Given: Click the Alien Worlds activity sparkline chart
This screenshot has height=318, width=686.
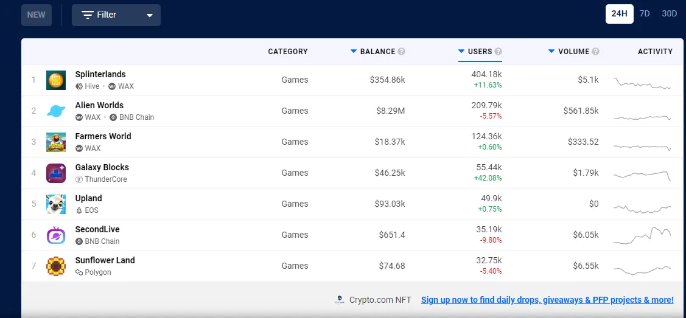Looking at the screenshot, I should [x=642, y=117].
